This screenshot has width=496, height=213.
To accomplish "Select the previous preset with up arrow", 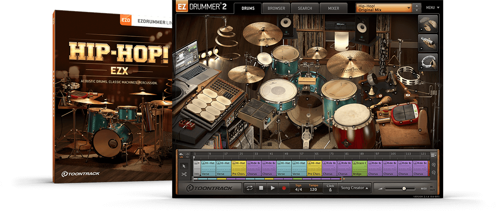I will [417, 6].
